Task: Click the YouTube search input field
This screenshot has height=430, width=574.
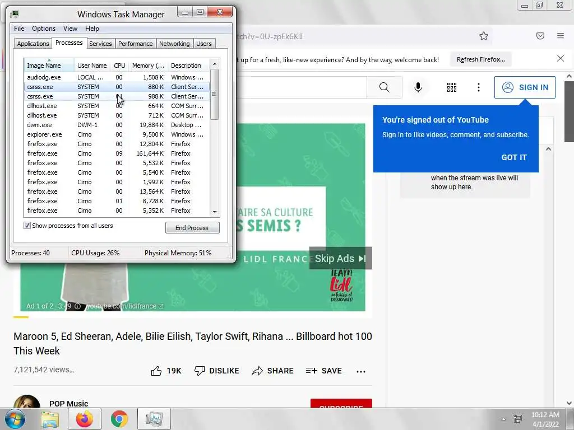Action: coord(302,87)
